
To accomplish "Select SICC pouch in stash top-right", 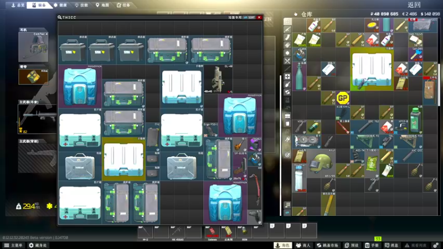I will click(423, 25).
